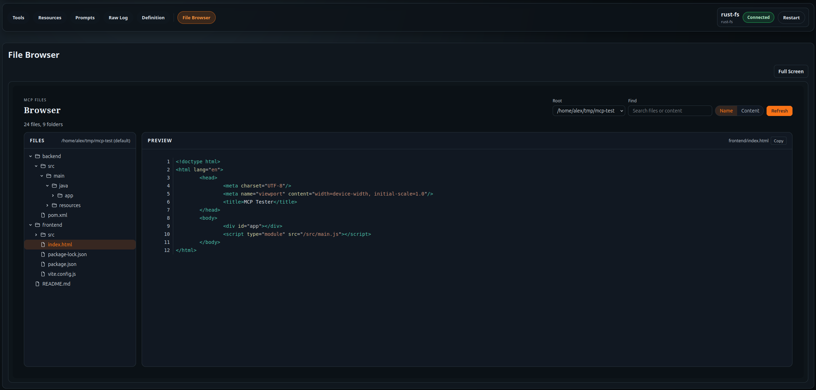Click the file icon beside index.html
The height and width of the screenshot is (390, 816).
43,244
